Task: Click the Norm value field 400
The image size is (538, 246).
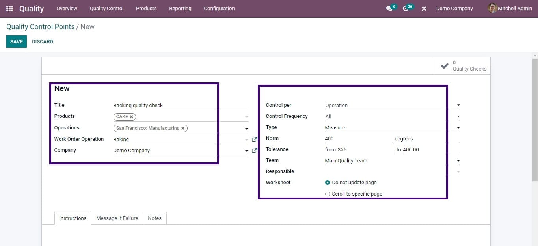Action: tap(358, 138)
